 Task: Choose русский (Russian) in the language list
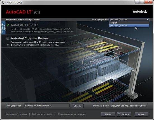click(x=129, y=26)
